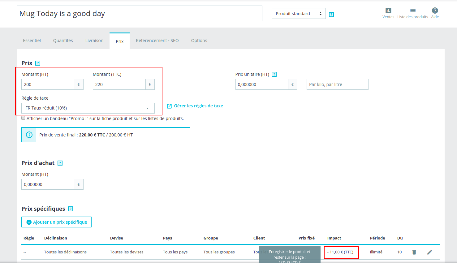The height and width of the screenshot is (263, 457).
Task: Click the Déclinaison column header
Action: (x=56, y=238)
